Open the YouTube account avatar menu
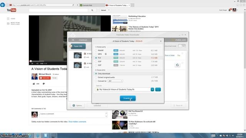Screen dimensions: 246x138 click(234, 10)
